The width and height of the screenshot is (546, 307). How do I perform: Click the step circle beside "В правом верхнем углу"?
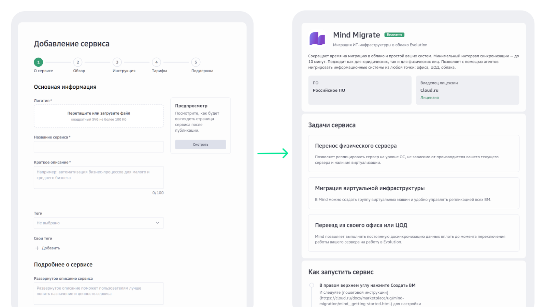(312, 285)
